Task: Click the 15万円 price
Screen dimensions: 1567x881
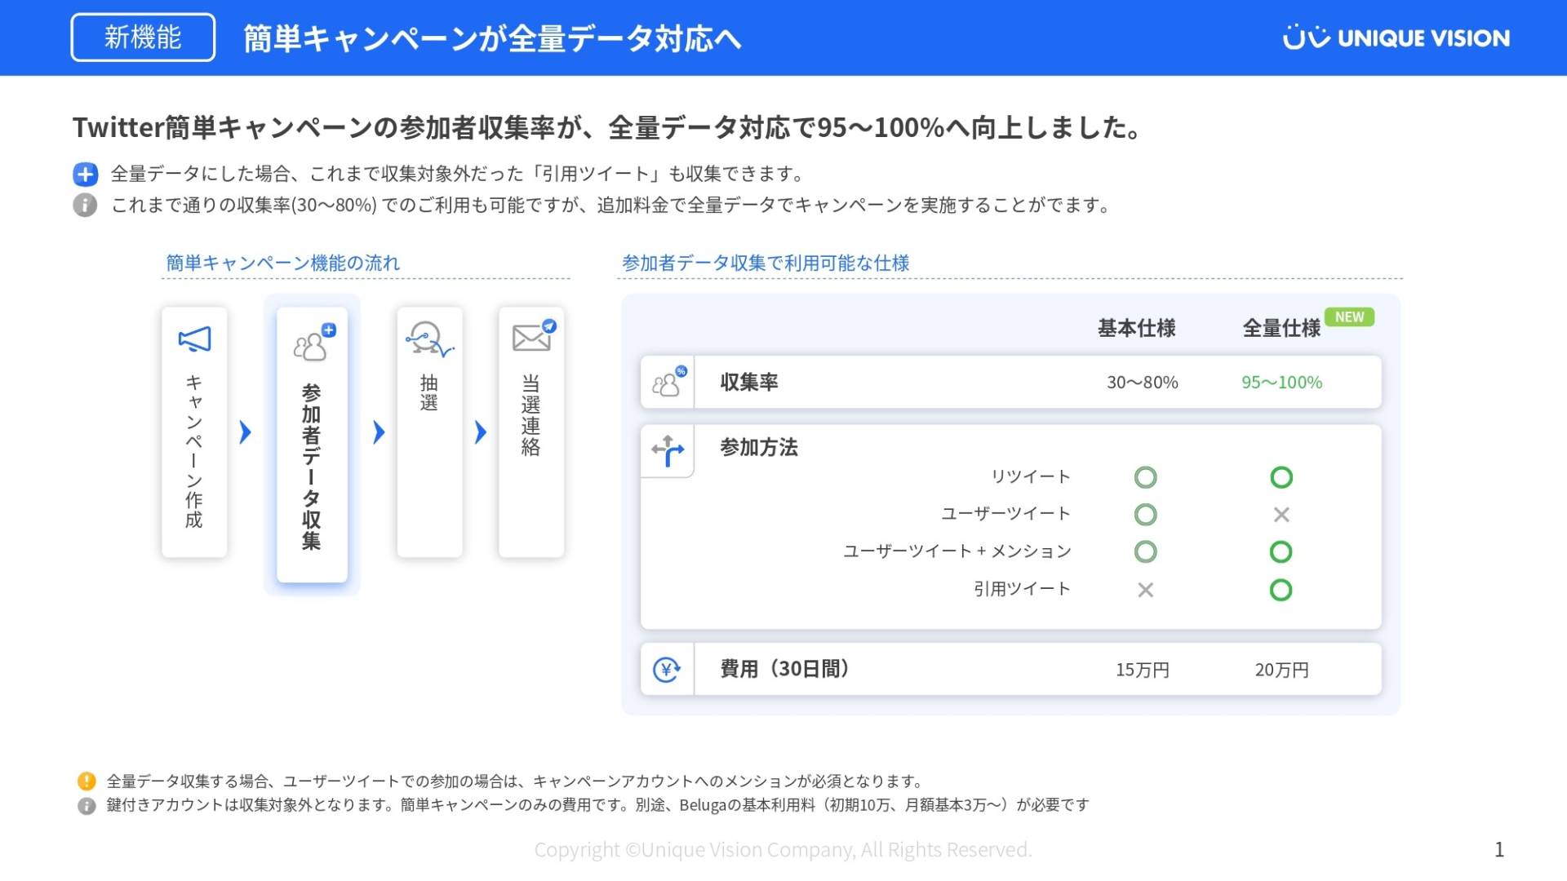Action: pyautogui.click(x=1143, y=670)
